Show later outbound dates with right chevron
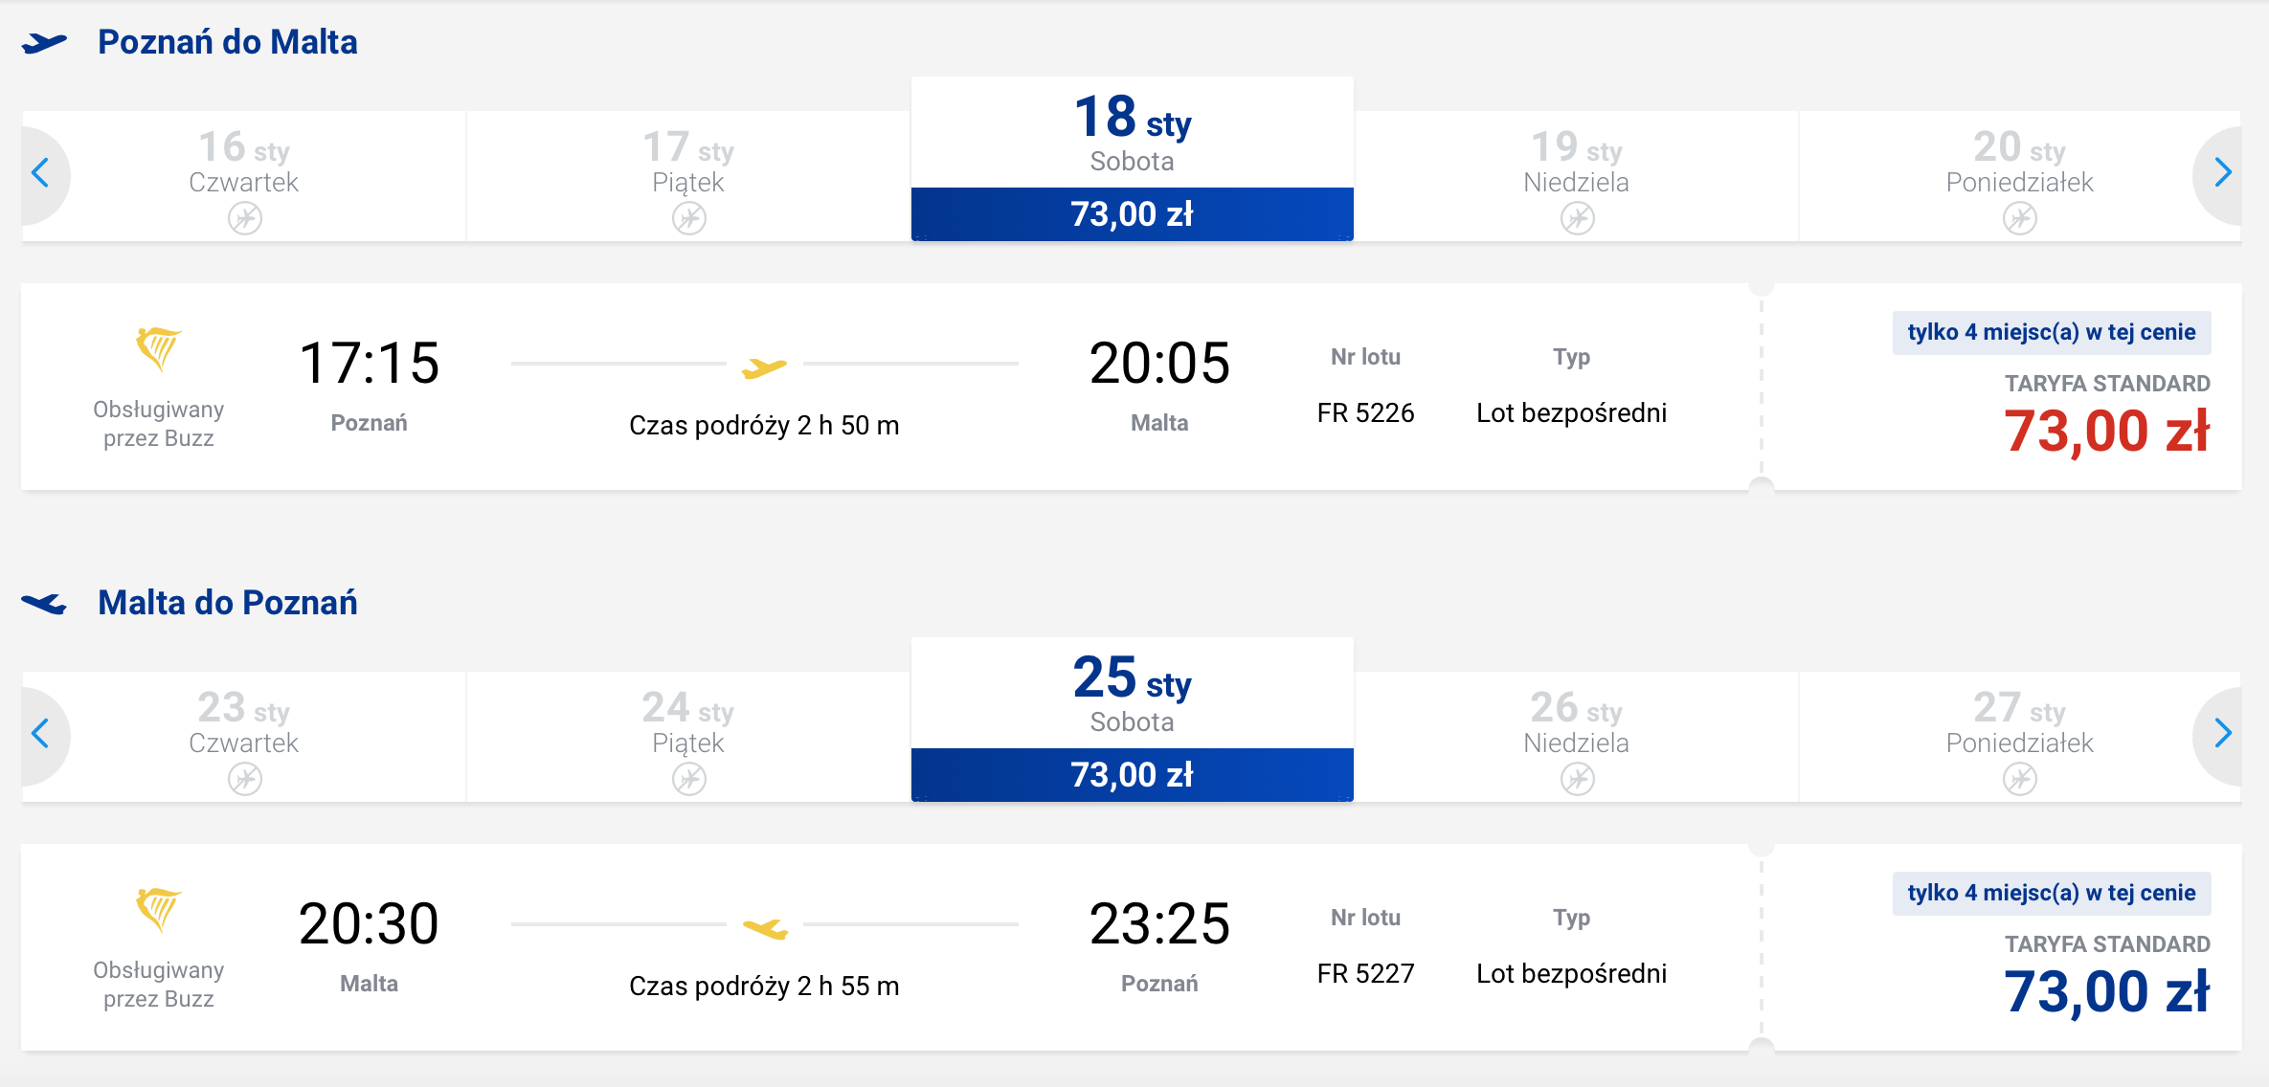This screenshot has width=2269, height=1087. [x=2222, y=173]
